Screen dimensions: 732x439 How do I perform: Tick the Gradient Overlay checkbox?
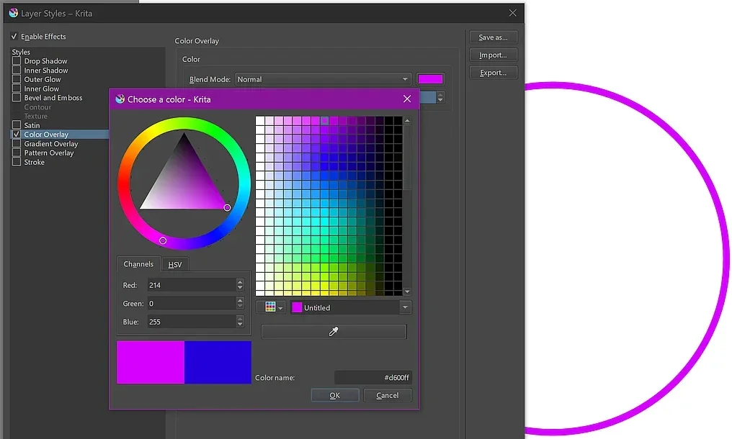point(17,144)
